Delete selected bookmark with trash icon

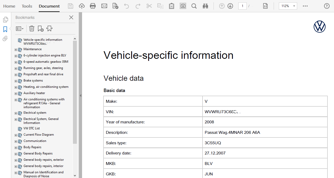point(32,28)
